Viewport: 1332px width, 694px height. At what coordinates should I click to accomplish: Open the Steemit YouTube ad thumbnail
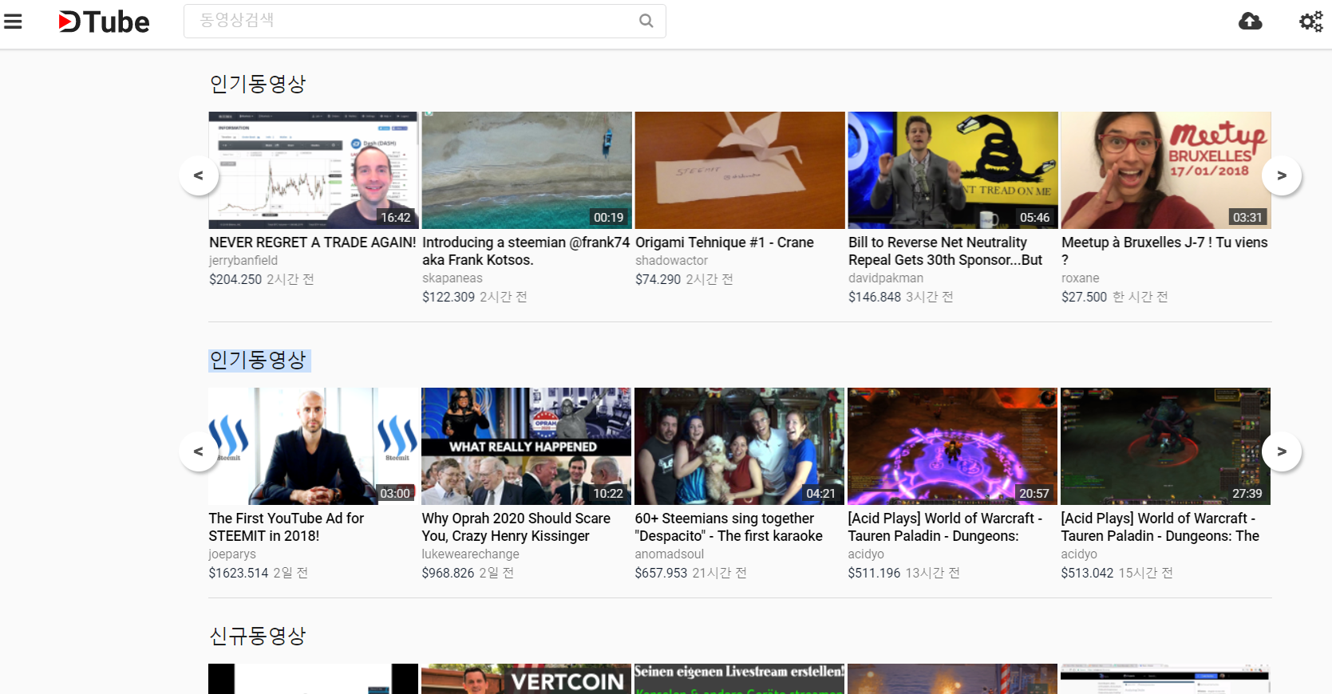(x=314, y=447)
